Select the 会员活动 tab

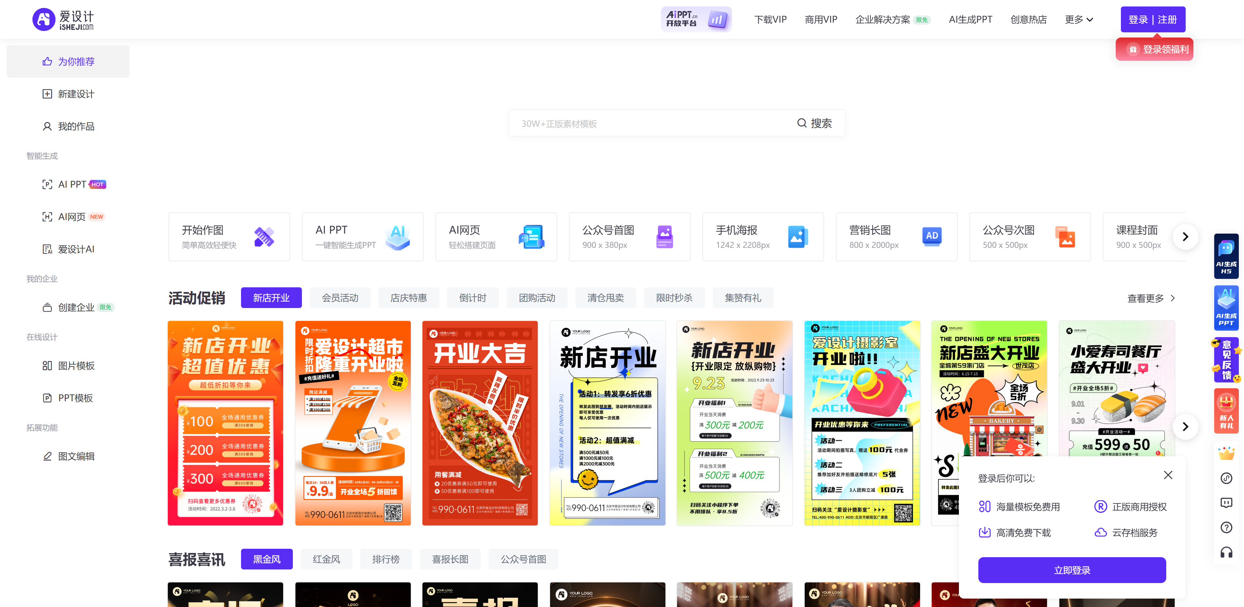pyautogui.click(x=340, y=298)
